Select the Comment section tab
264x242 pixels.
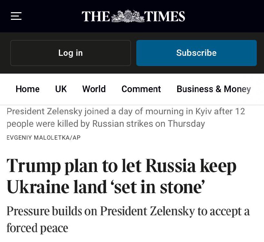[141, 89]
